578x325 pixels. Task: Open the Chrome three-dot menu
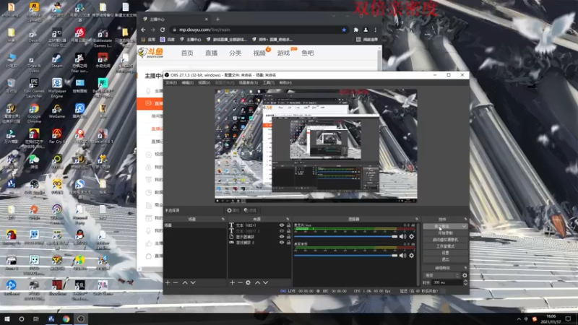click(375, 30)
